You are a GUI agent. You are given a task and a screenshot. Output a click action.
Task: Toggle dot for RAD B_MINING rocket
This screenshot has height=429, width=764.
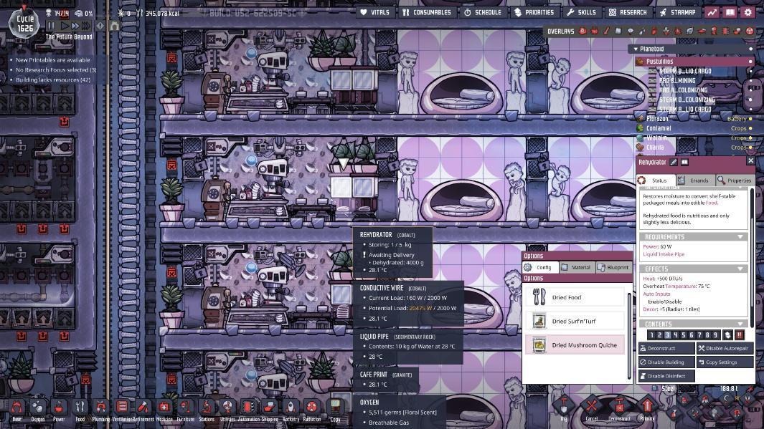(750, 81)
